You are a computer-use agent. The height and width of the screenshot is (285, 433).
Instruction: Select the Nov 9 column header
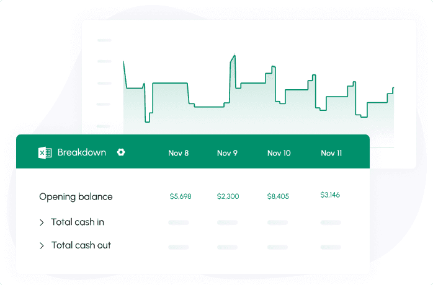227,153
